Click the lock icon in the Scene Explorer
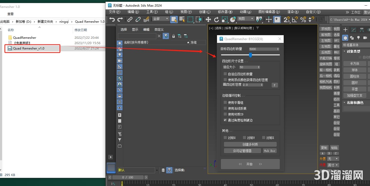Viewport: 370px width, 186px height. coord(173,36)
